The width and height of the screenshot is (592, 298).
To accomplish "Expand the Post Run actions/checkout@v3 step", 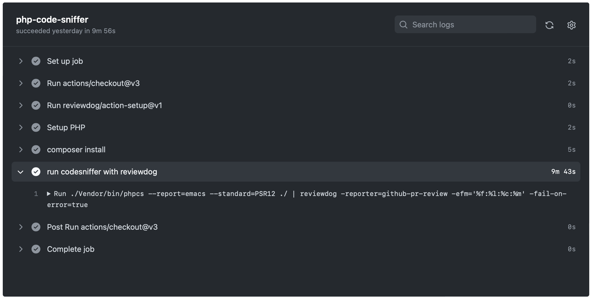I will click(x=21, y=227).
